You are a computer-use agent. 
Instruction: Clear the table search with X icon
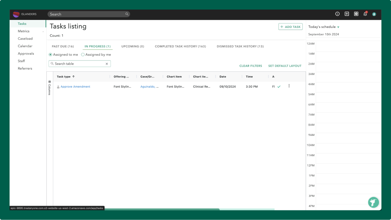pos(107,64)
